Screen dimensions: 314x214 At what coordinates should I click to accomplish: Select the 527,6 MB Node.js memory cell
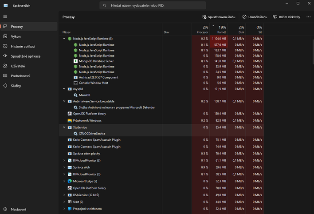(219, 45)
